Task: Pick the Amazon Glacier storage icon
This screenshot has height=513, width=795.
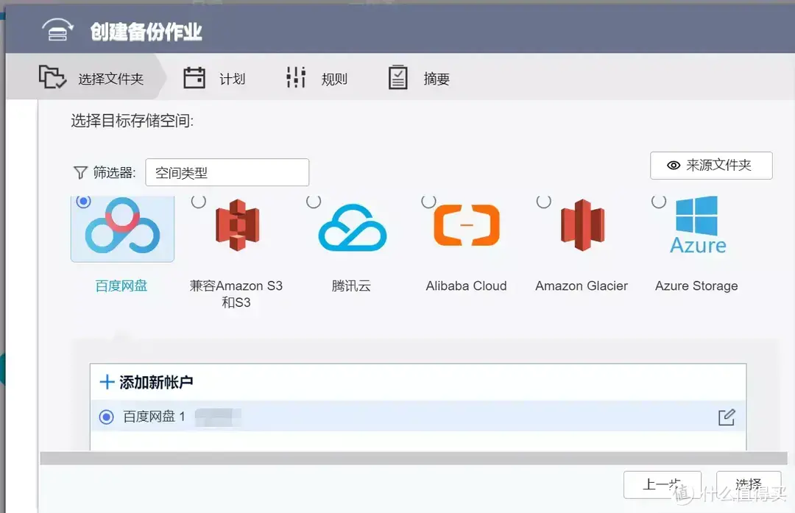Action: coord(581,224)
